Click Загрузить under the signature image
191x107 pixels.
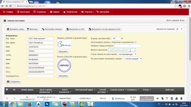tap(63, 51)
